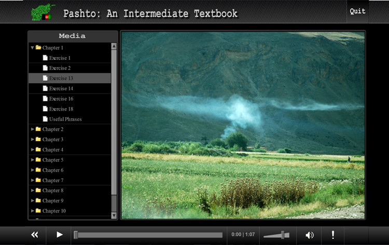Mute audio using the speaker icon

pos(309,235)
